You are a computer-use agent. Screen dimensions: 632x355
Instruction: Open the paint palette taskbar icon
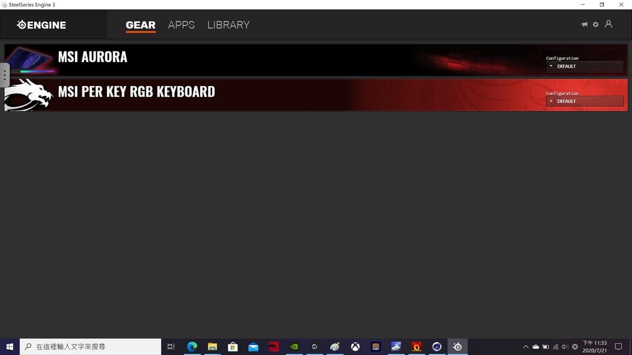pos(335,347)
